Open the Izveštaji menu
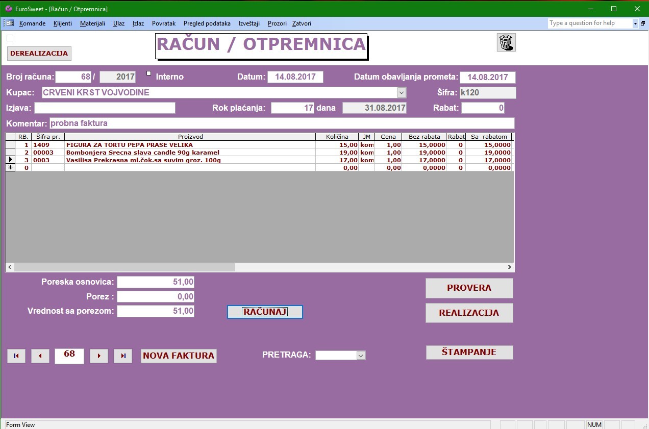Screen dimensions: 649x429 coord(249,23)
